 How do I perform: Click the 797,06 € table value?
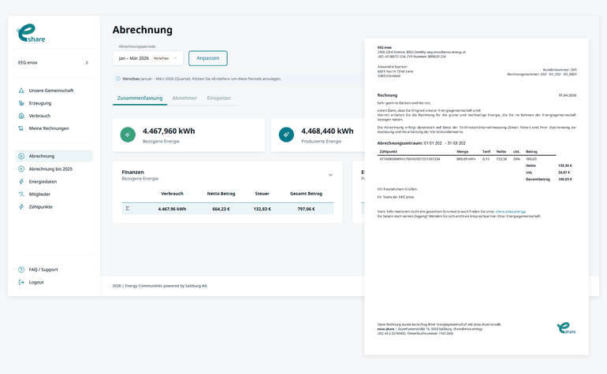306,209
